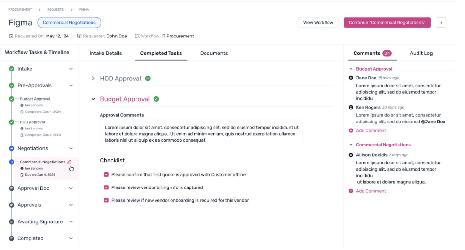Image resolution: width=465 pixels, height=250 pixels.
Task: Click the calendar icon beside Requested On
Action: click(11, 36)
